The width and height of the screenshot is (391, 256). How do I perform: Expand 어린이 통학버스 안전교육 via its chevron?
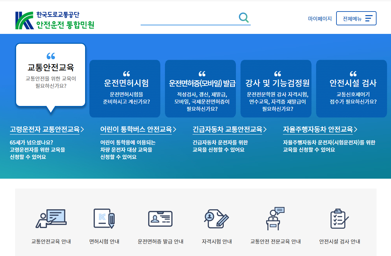[174, 129]
